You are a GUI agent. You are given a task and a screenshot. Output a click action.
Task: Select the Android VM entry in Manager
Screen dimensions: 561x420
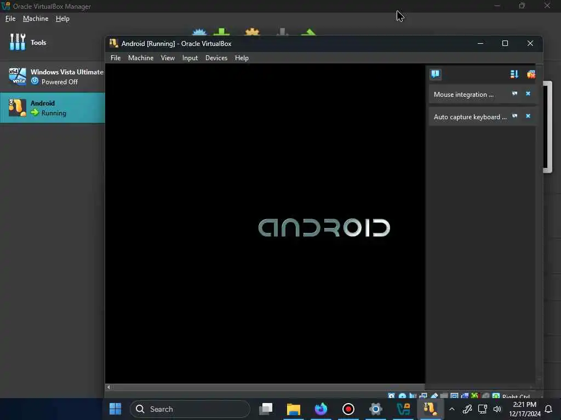[x=52, y=108]
